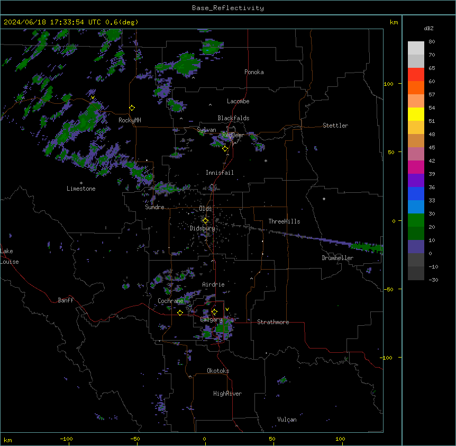Select the Didsbury town label
This screenshot has width=456, height=446.
click(203, 228)
